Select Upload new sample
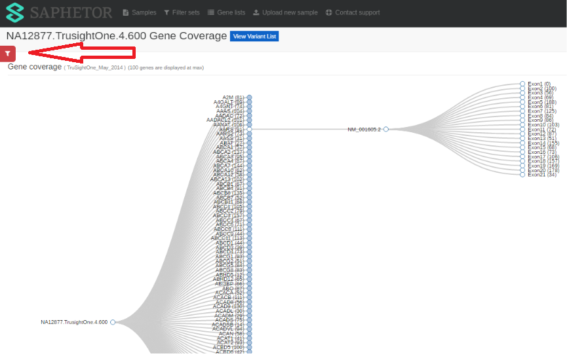This screenshot has height=362, width=567. coord(285,12)
